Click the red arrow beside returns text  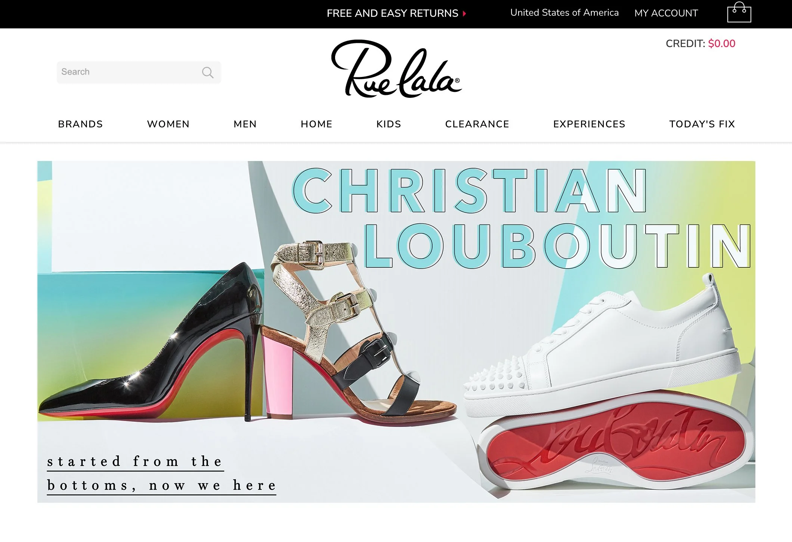(464, 13)
